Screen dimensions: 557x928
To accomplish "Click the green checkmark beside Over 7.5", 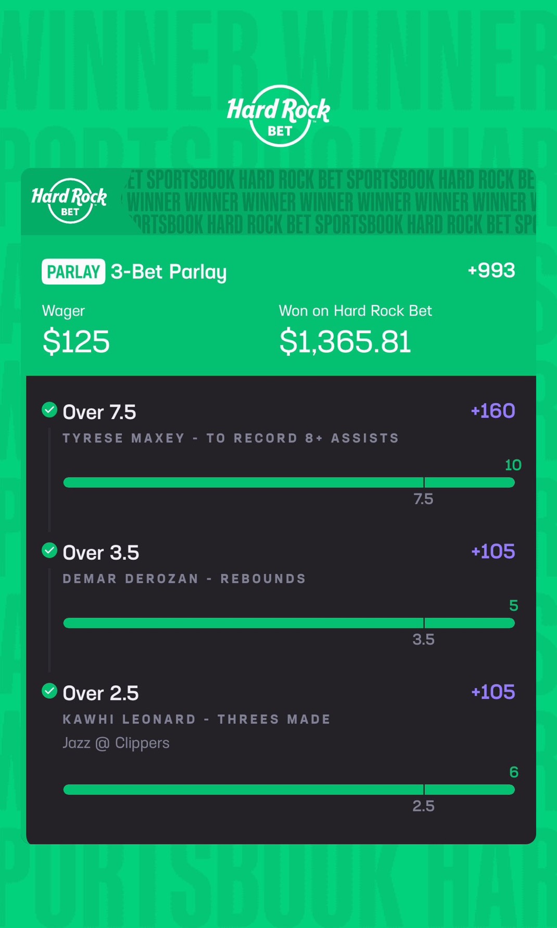I will (x=49, y=410).
